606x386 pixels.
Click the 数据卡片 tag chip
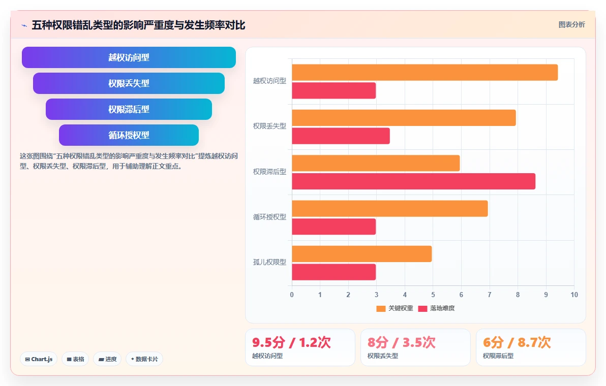(144, 359)
